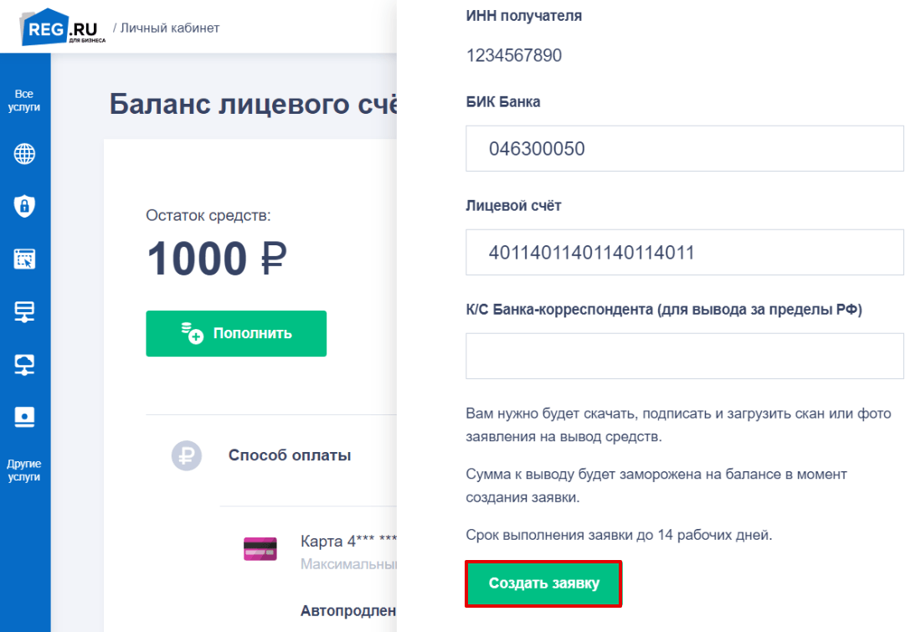Viewport: 921px width, 632px height.
Task: Open domains globe icon in sidebar
Action: 24,154
